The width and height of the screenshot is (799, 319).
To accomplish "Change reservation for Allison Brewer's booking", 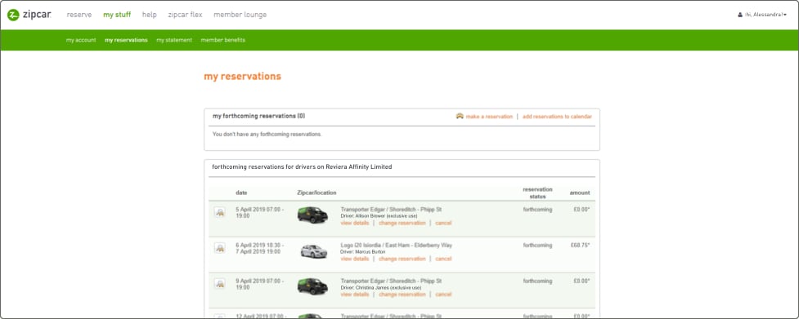I will (x=402, y=223).
